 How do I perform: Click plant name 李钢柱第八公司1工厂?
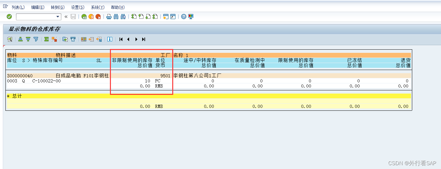pos(197,76)
